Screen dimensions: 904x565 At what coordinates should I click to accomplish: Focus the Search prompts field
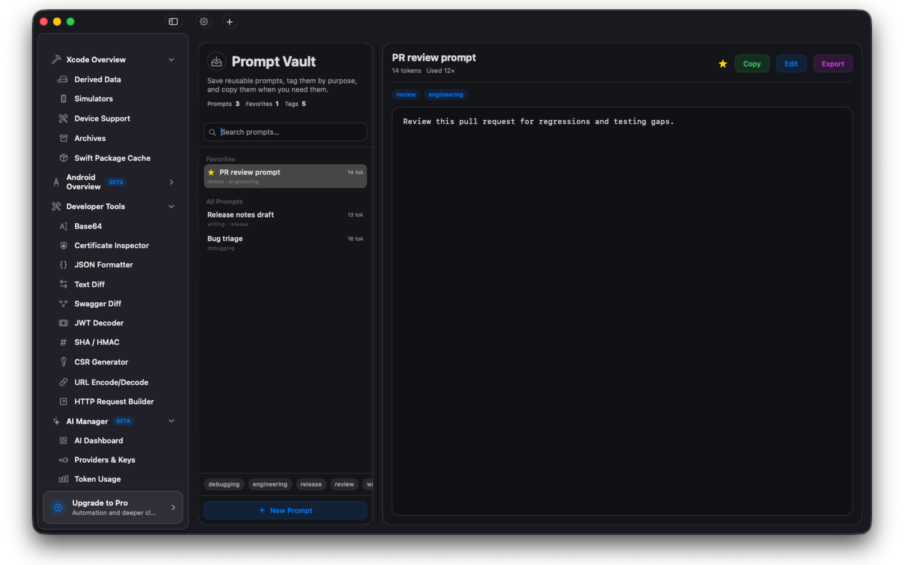click(285, 132)
